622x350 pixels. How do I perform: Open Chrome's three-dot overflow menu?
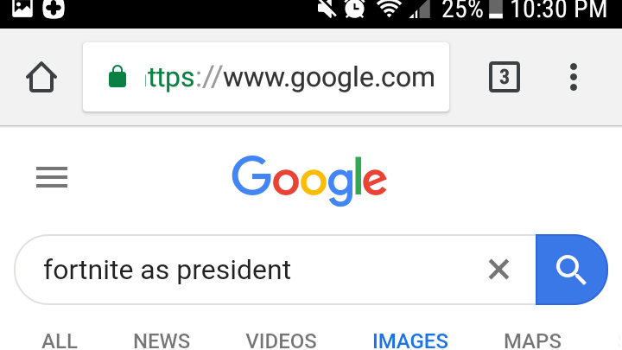(574, 77)
